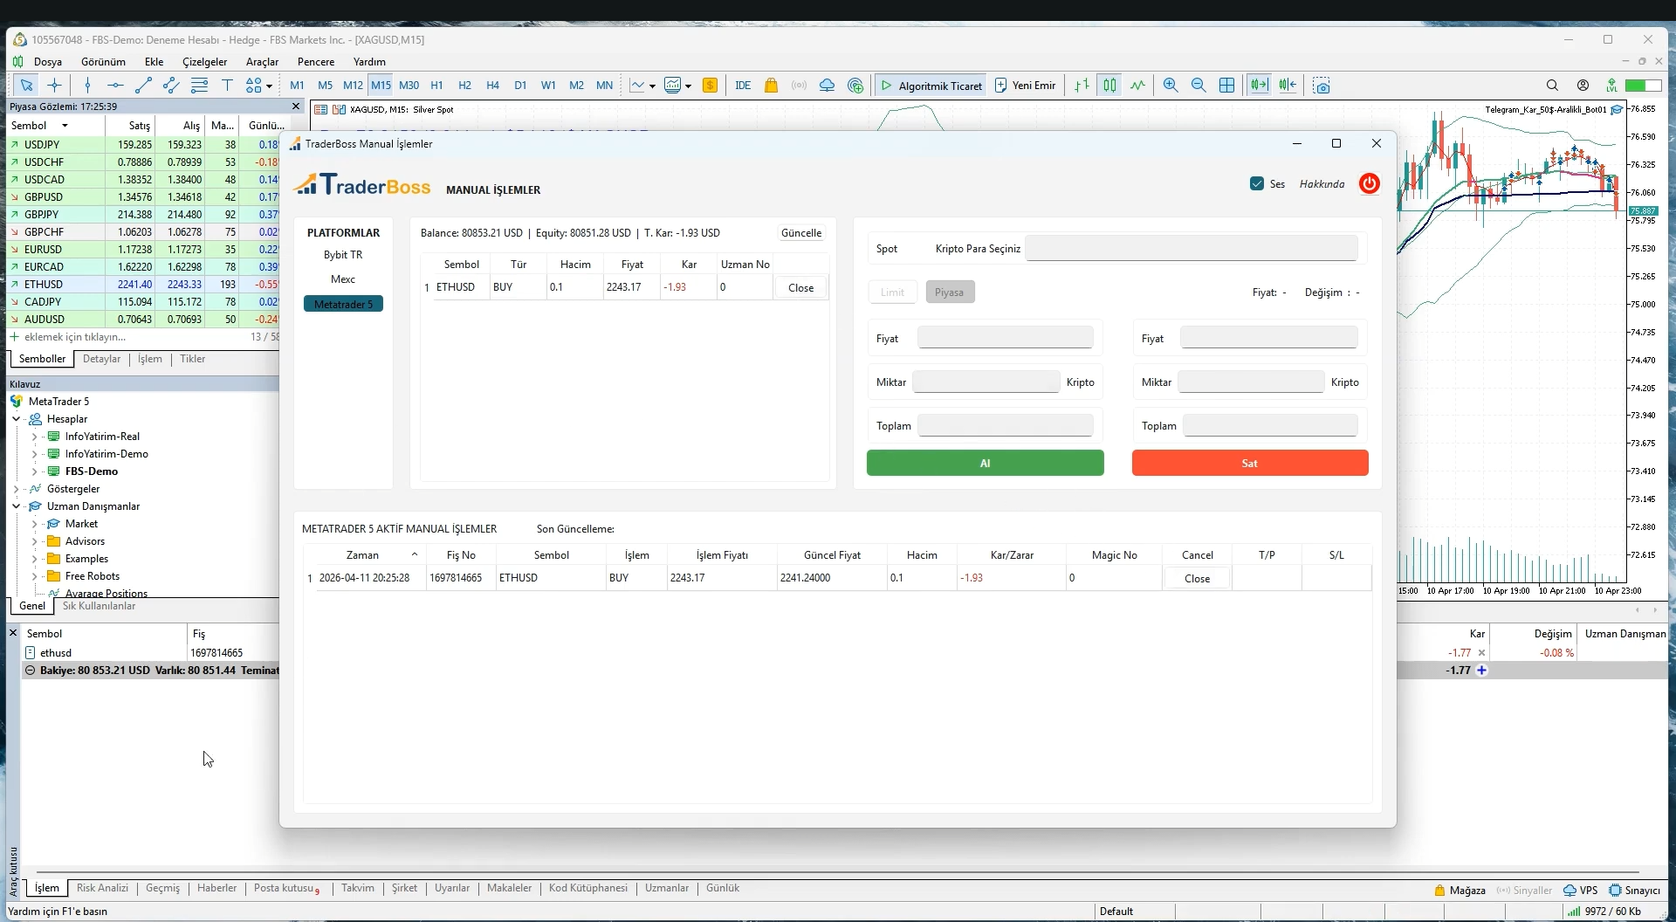Click the buy-side Toplam input field
This screenshot has height=922, width=1676.
[1006, 425]
